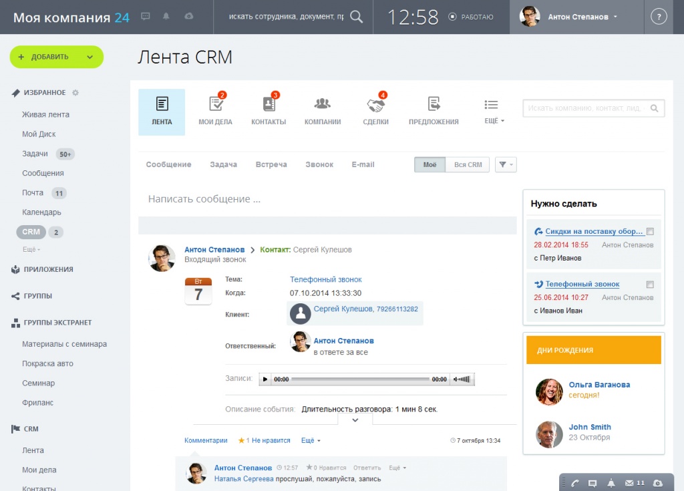The width and height of the screenshot is (684, 491).
Task: Select the Звонок tab
Action: [319, 164]
